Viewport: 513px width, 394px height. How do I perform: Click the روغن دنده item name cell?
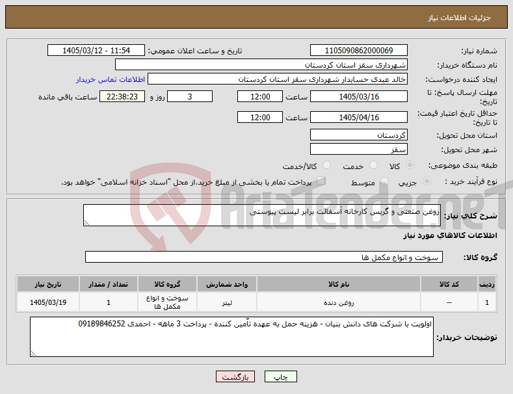pyautogui.click(x=339, y=302)
